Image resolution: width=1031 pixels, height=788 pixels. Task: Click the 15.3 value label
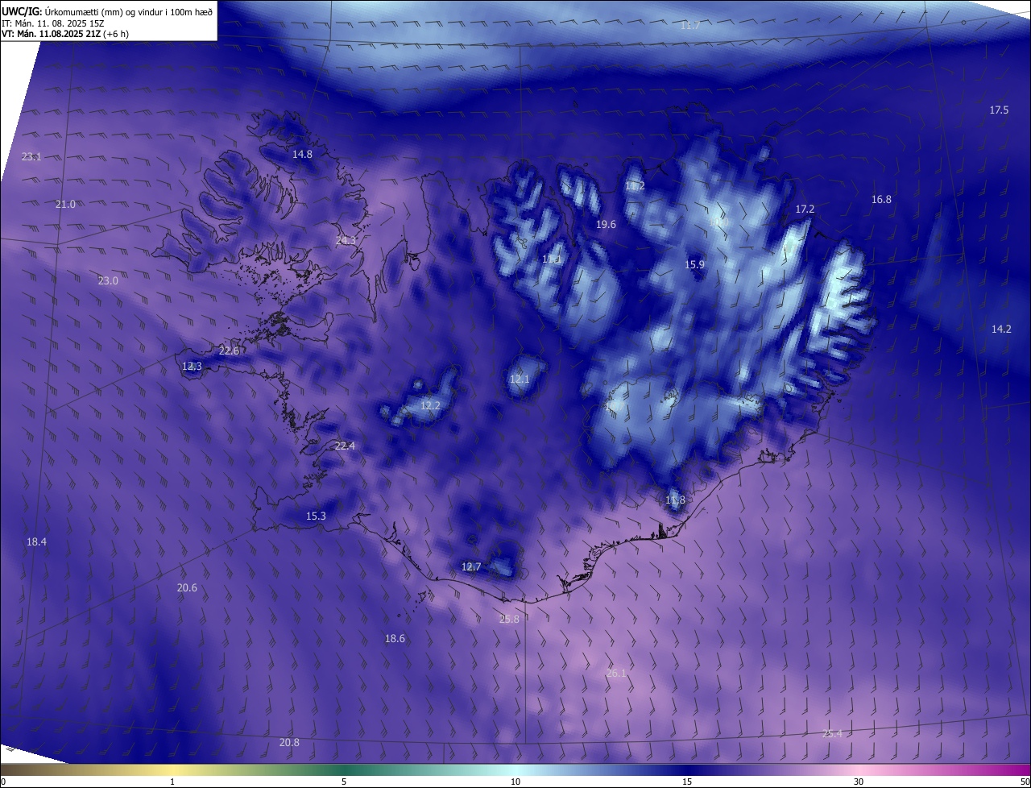(x=316, y=516)
